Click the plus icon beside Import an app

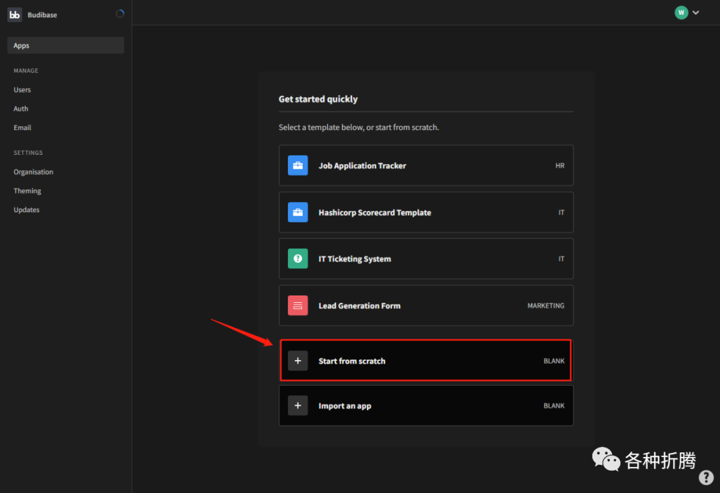click(x=297, y=406)
